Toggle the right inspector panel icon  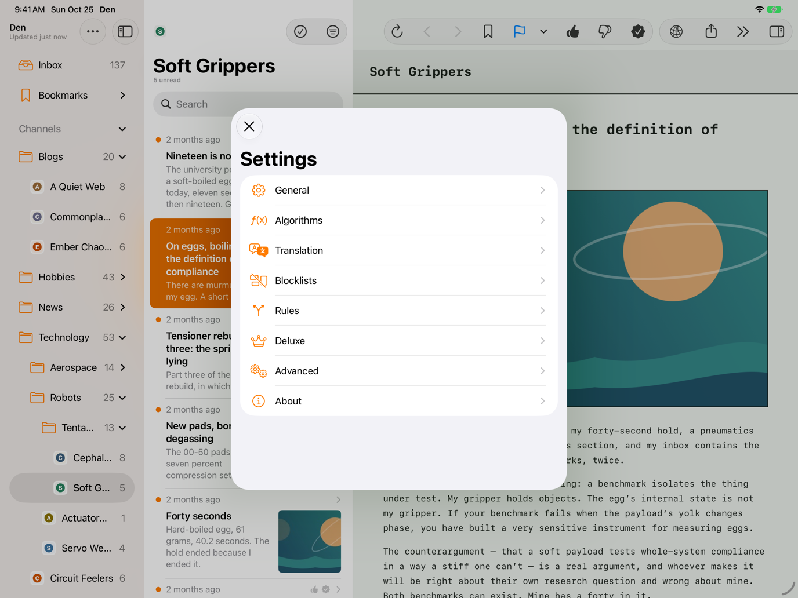[x=777, y=31]
